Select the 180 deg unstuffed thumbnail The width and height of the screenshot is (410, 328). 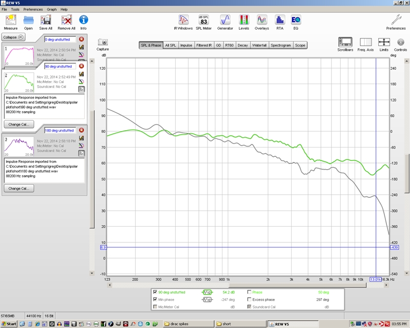click(19, 147)
